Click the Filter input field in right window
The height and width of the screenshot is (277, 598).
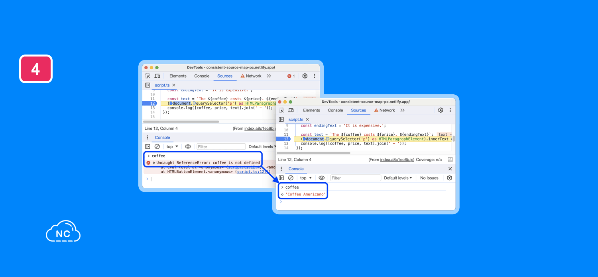tap(355, 178)
